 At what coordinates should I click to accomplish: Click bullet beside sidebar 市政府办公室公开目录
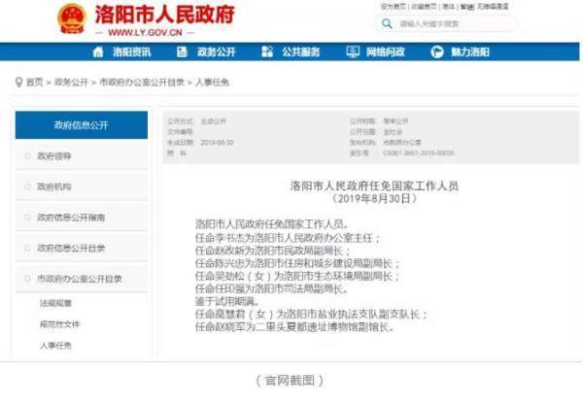point(27,278)
